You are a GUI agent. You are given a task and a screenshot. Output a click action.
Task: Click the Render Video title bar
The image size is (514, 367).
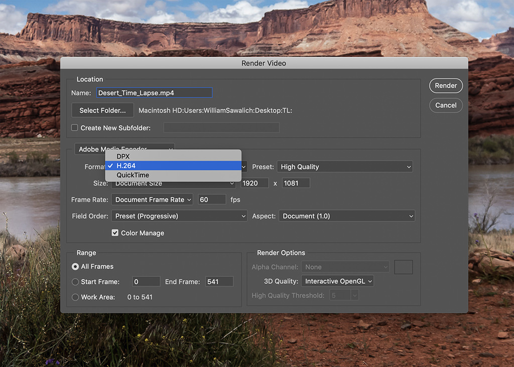pos(264,63)
